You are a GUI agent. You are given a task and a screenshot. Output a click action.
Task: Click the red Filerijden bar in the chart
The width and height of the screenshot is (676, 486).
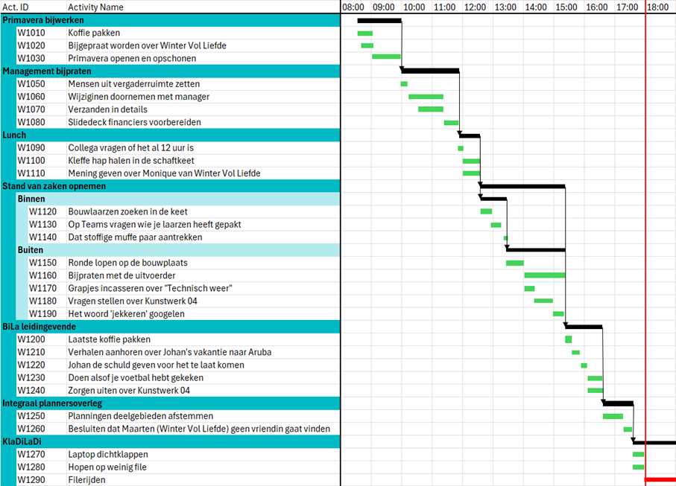click(x=660, y=480)
